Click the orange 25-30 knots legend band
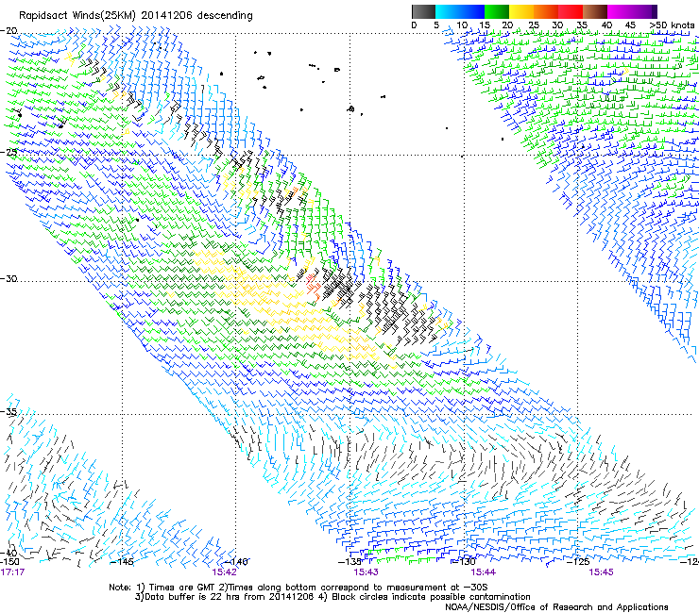Image resolution: width=699 pixels, height=613 pixels. 546,11
